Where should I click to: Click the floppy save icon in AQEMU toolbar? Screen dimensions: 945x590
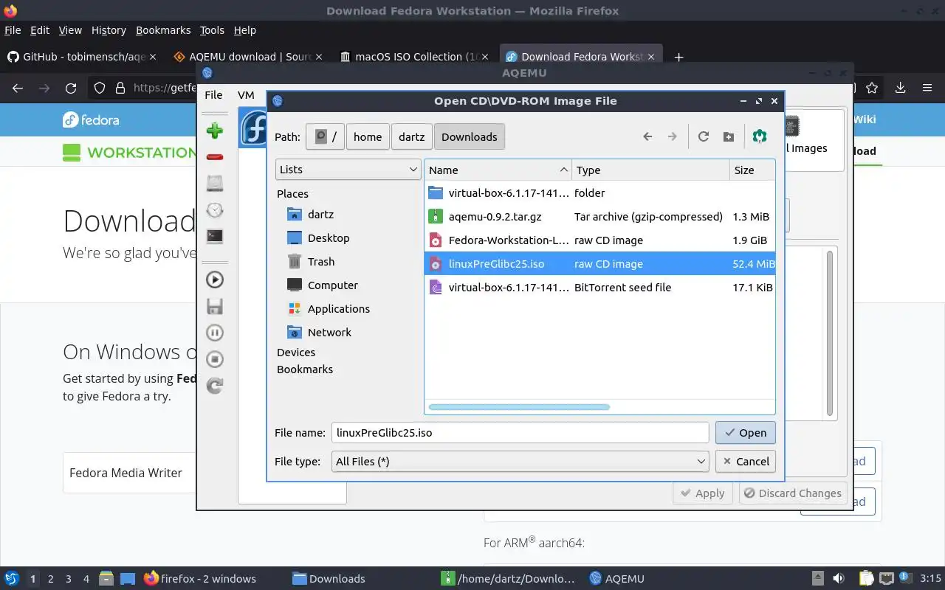coord(215,306)
